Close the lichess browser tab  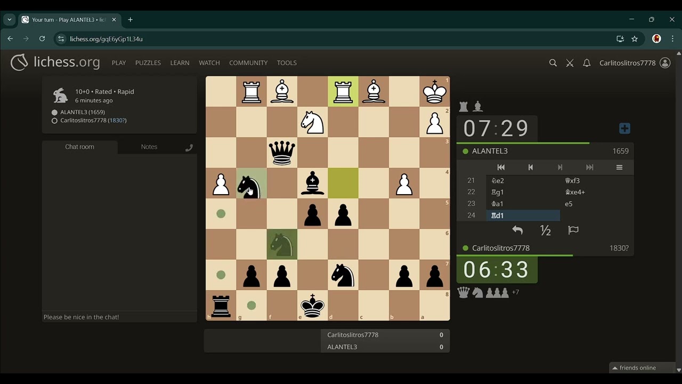click(113, 20)
